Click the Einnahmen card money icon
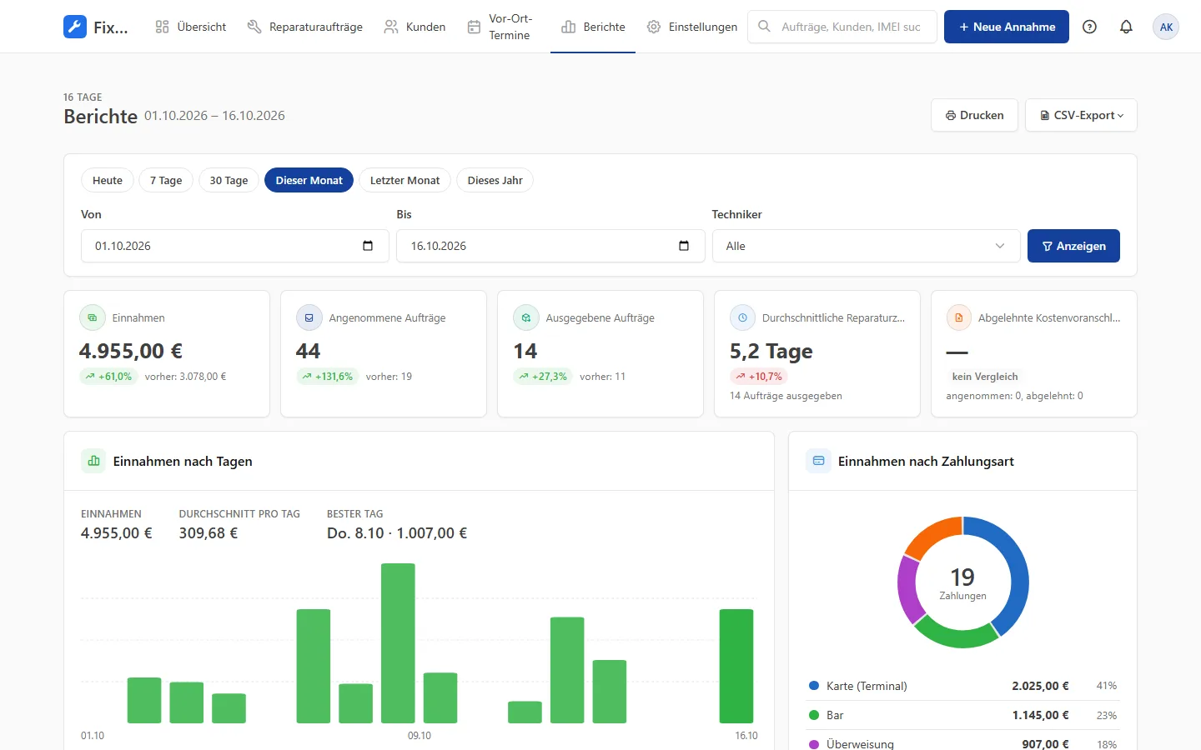This screenshot has height=750, width=1201. (93, 317)
